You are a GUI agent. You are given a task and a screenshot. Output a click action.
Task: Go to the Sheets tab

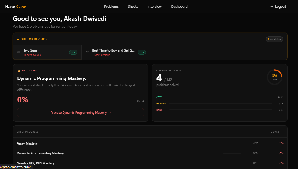[133, 6]
